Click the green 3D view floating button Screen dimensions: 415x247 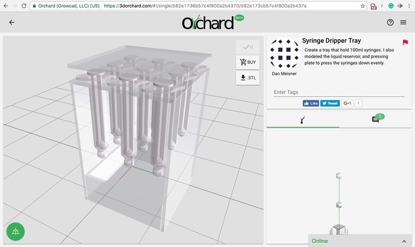pyautogui.click(x=16, y=231)
